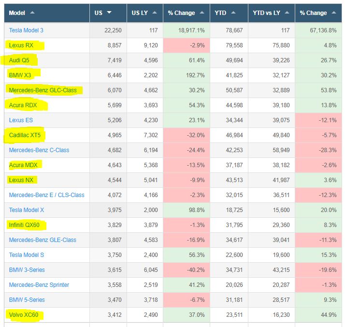Sort by YTD vs LY column arrow

287,13
